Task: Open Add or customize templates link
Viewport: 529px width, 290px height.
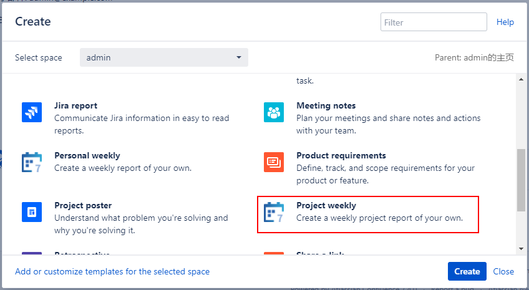Action: 112,271
